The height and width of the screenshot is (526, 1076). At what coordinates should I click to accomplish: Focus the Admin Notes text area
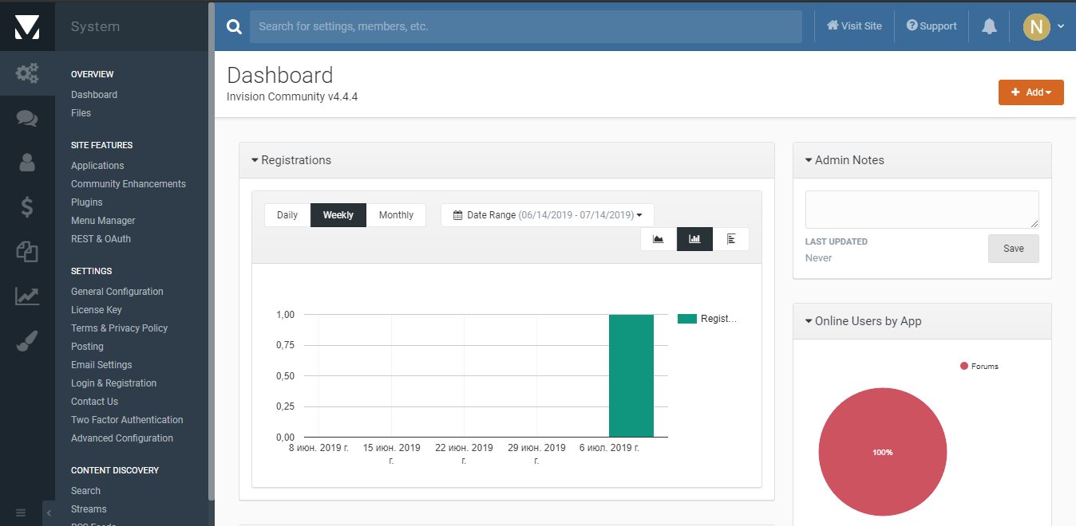click(922, 210)
